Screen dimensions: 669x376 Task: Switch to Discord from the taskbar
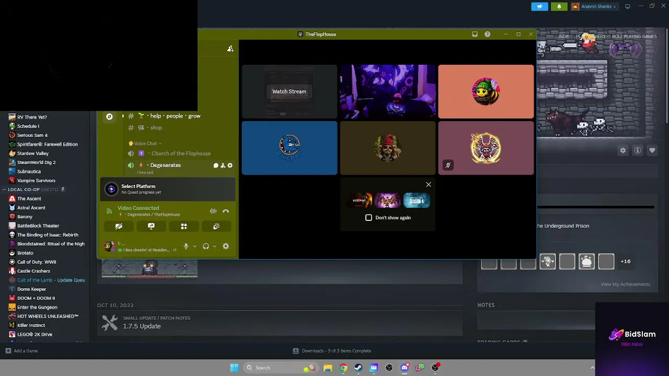[405, 368]
